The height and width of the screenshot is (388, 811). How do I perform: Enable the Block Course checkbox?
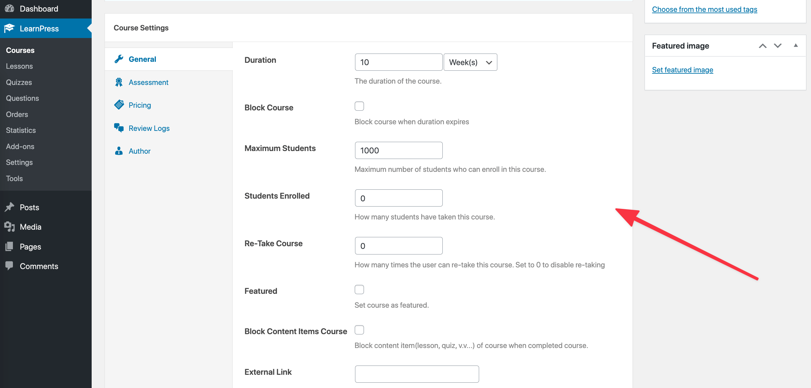click(359, 106)
